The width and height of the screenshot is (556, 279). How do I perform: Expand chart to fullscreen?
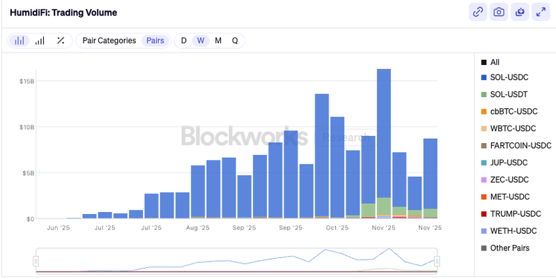540,12
